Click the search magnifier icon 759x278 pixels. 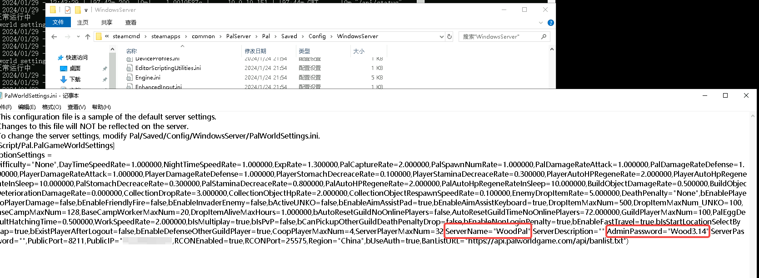[544, 36]
